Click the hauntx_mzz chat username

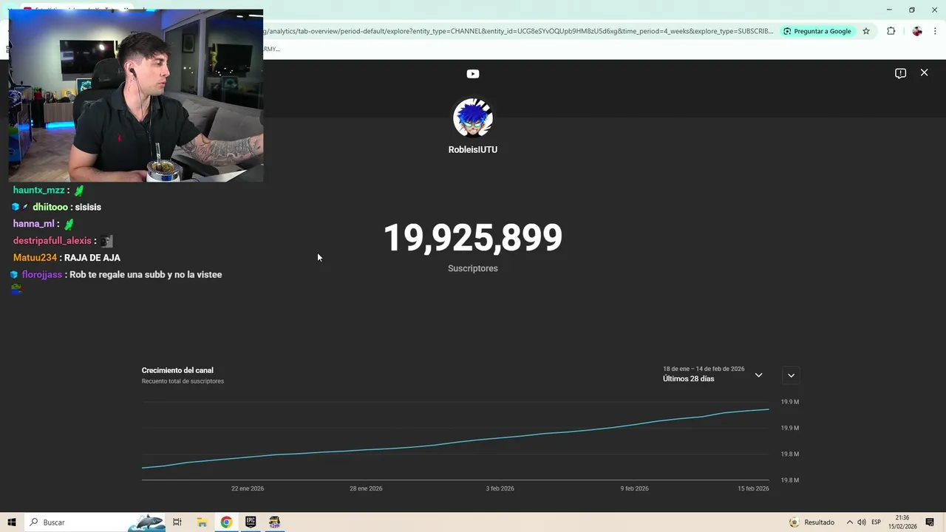pos(39,190)
